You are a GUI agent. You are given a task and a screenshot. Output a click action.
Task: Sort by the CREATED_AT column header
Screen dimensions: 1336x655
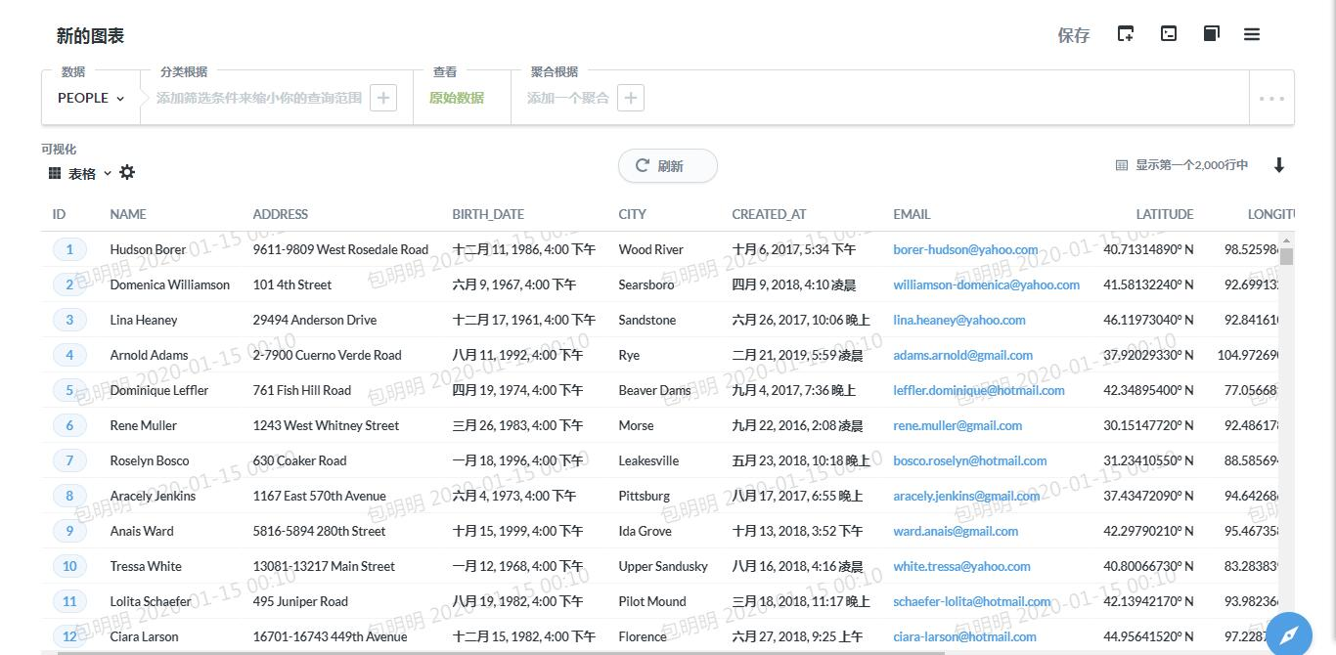pos(769,214)
